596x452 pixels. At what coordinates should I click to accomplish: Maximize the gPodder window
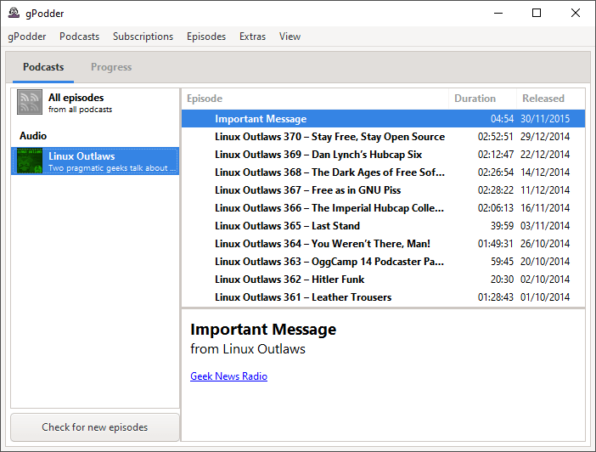pos(537,13)
